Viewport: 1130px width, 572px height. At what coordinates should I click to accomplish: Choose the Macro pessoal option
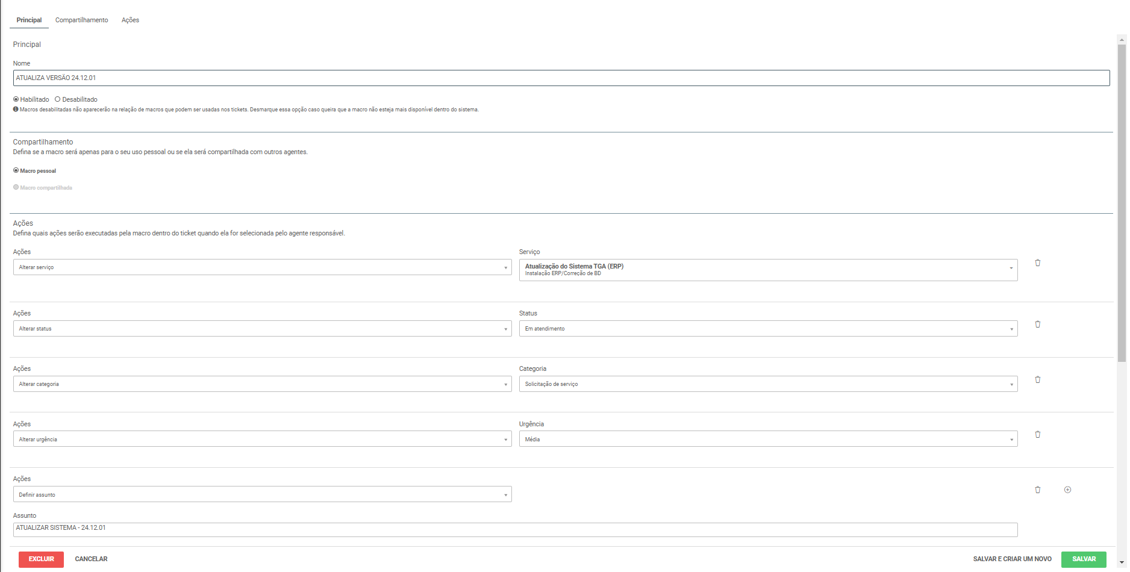point(16,170)
